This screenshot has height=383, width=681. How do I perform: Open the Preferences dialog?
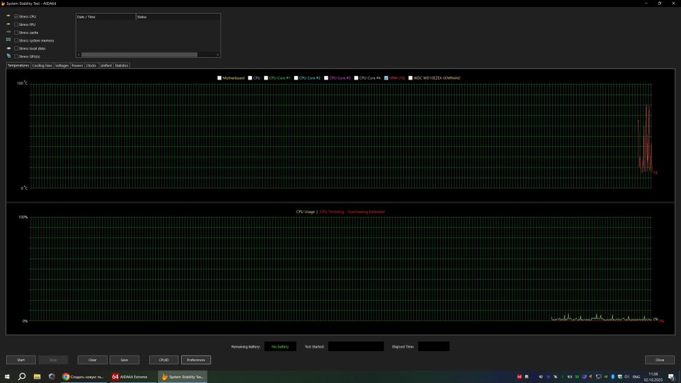coord(195,360)
